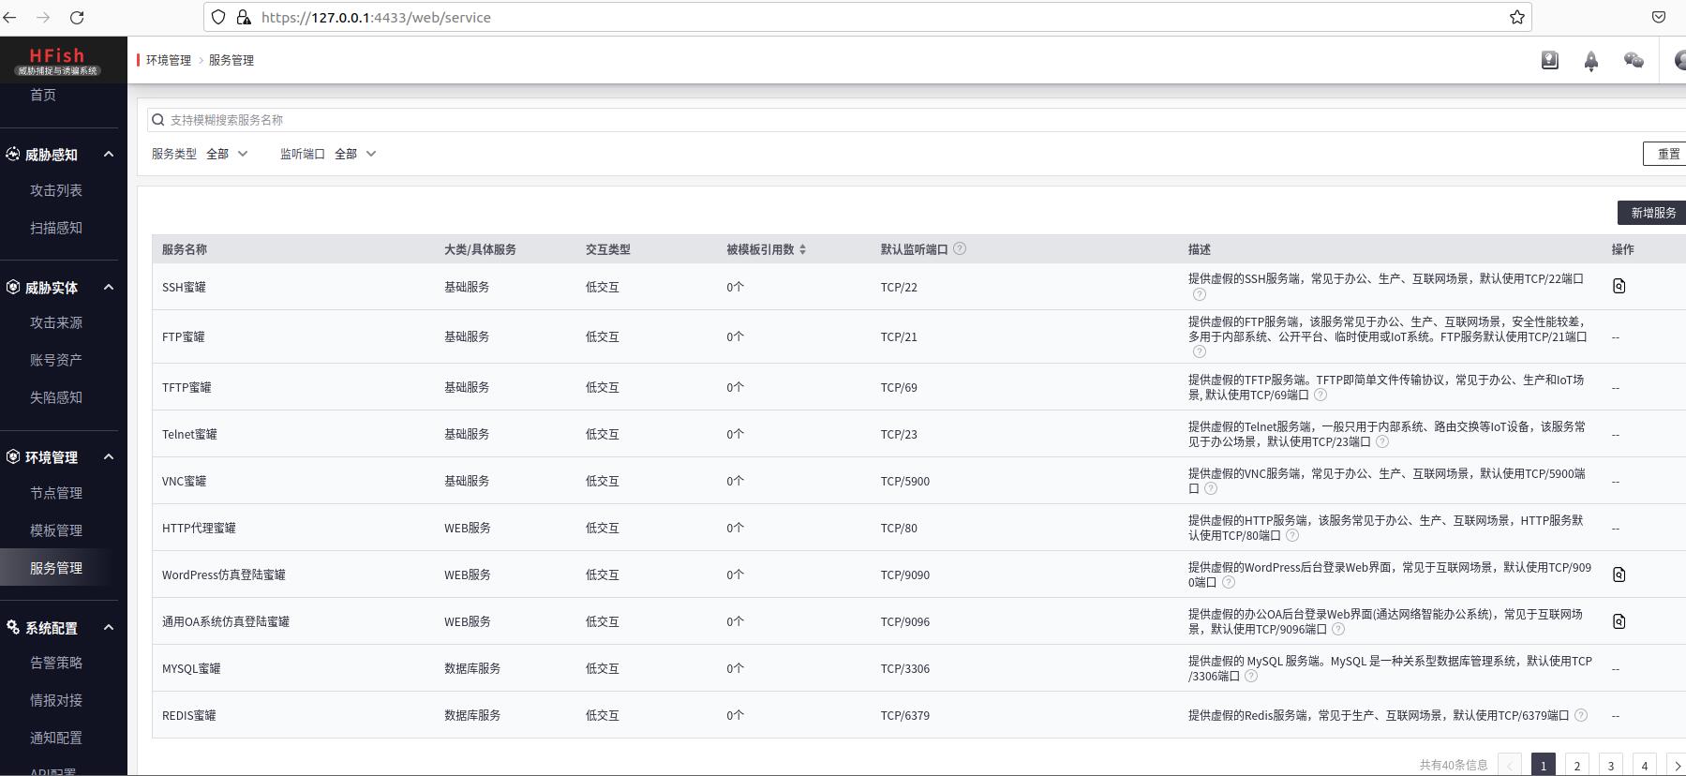Go to 攻击列表 in the sidebar
The image size is (1686, 776).
point(56,190)
